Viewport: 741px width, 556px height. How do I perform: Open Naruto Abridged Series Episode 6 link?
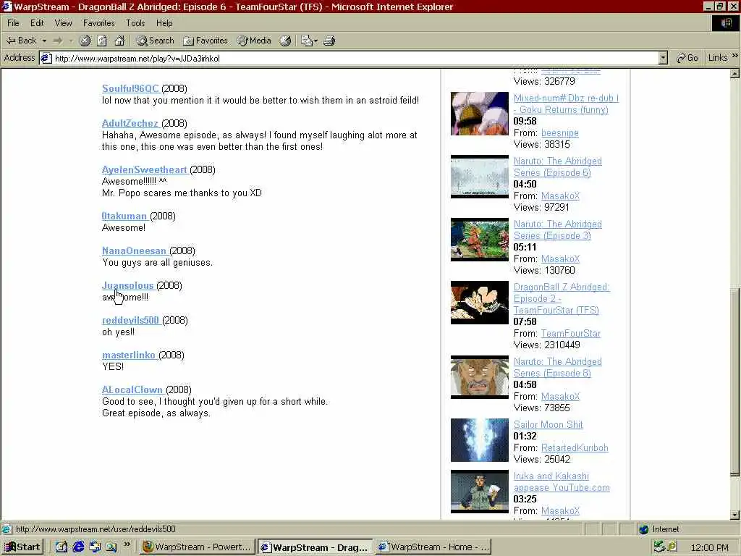pyautogui.click(x=558, y=167)
